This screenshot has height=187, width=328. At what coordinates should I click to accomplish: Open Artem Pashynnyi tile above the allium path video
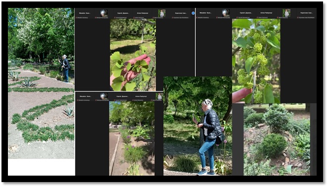(x=141, y=96)
